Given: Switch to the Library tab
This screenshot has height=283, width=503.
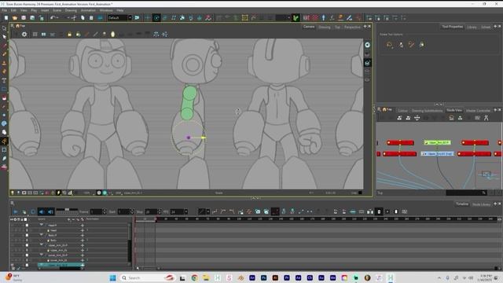Looking at the screenshot, I should tap(472, 28).
